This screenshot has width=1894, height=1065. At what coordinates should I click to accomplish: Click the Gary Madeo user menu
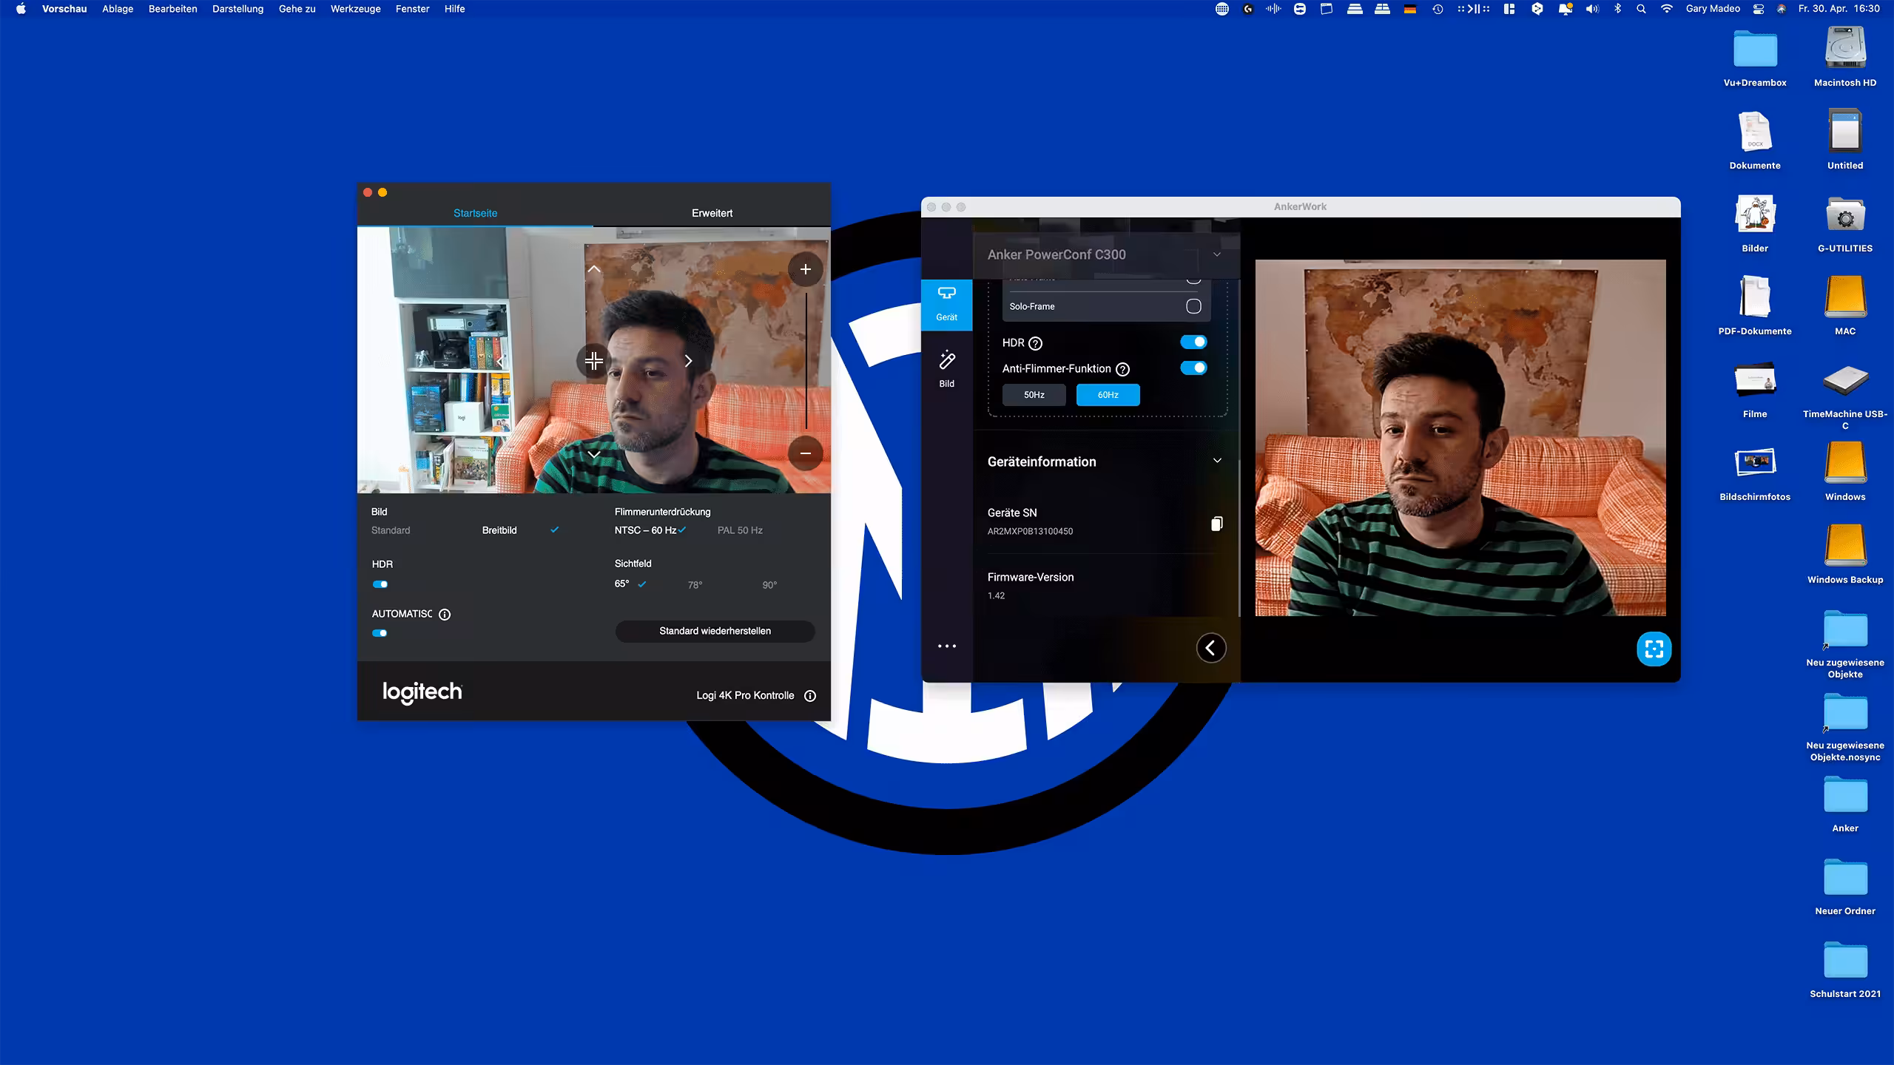click(x=1713, y=9)
